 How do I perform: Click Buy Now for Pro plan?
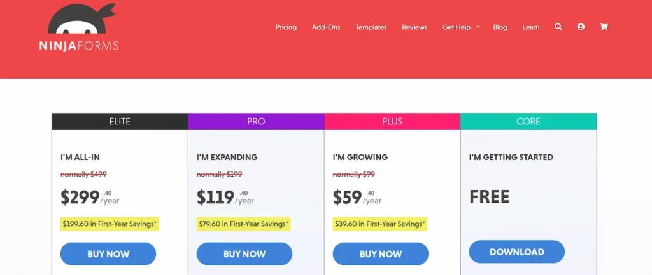click(244, 253)
